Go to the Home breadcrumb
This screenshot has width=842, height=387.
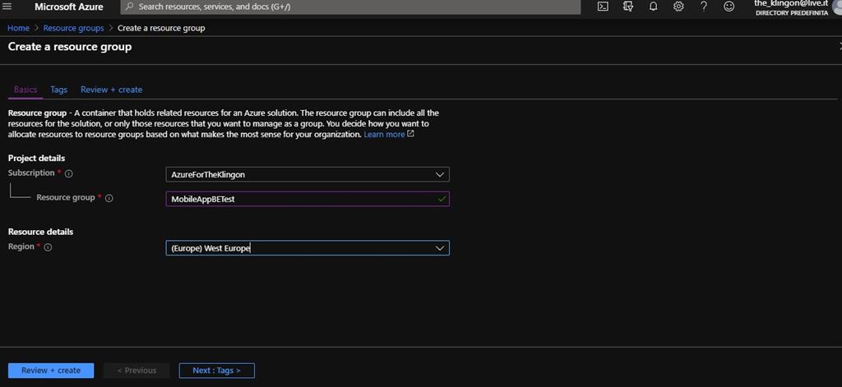coord(18,28)
